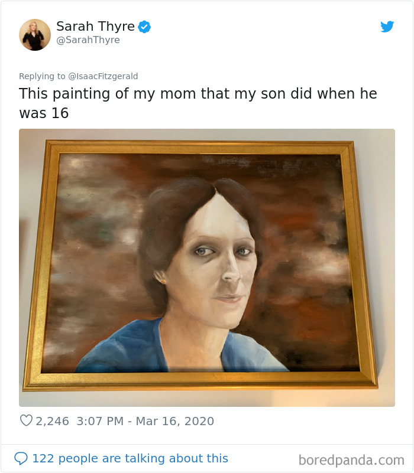Click the boredpanda.com watermark

[351, 461]
